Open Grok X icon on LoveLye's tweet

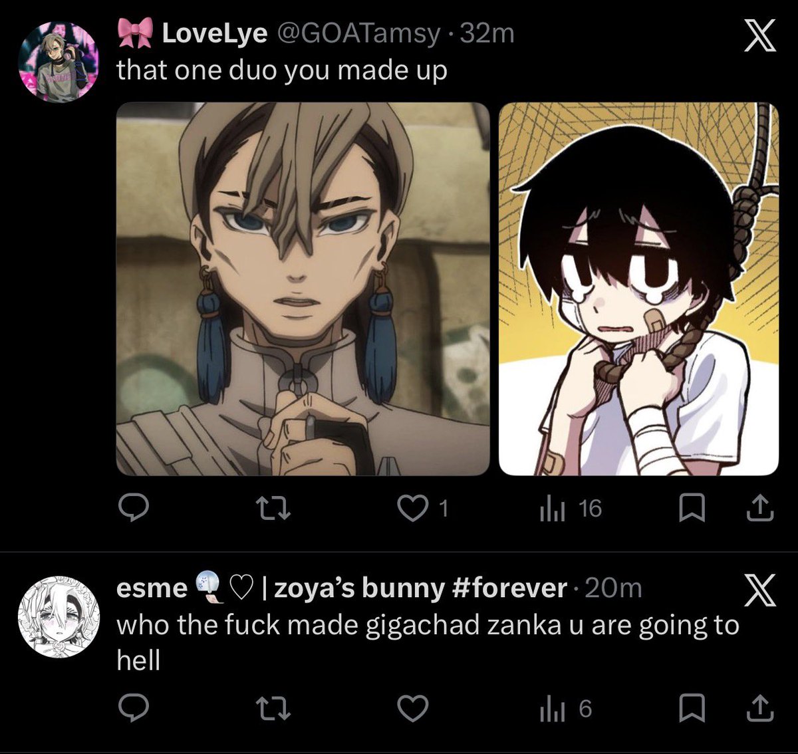[759, 35]
